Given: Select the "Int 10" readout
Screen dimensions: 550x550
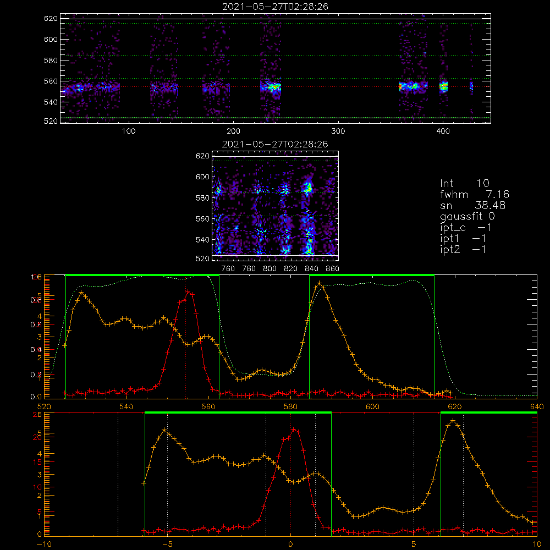Looking at the screenshot, I should (464, 183).
